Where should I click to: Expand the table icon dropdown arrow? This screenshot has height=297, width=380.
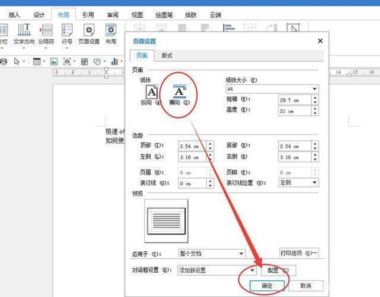[44, 61]
